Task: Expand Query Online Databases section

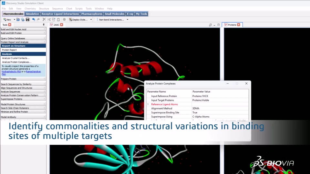Action: [23, 38]
